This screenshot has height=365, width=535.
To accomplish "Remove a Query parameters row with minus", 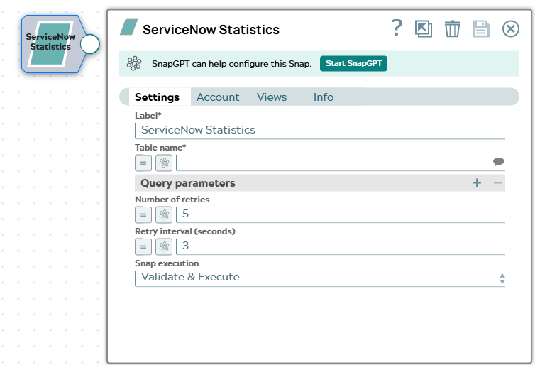I will (498, 183).
